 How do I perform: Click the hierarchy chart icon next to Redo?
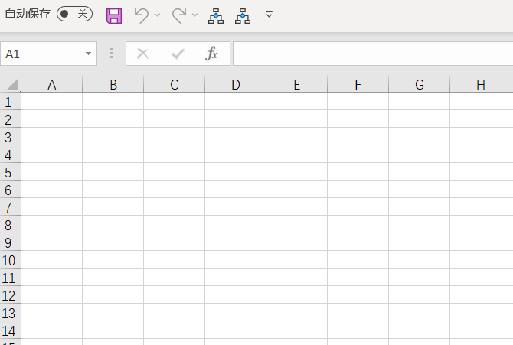(x=216, y=16)
